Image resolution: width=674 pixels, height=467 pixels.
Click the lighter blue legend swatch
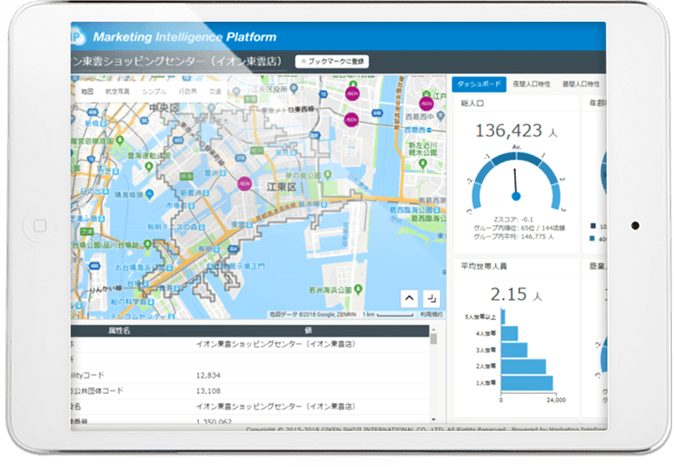pos(593,238)
